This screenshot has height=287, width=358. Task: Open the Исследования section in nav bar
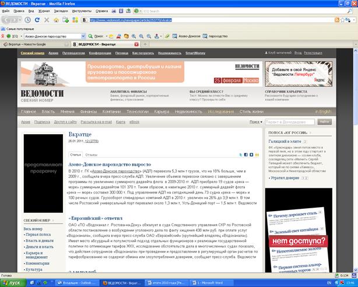tap(221, 111)
